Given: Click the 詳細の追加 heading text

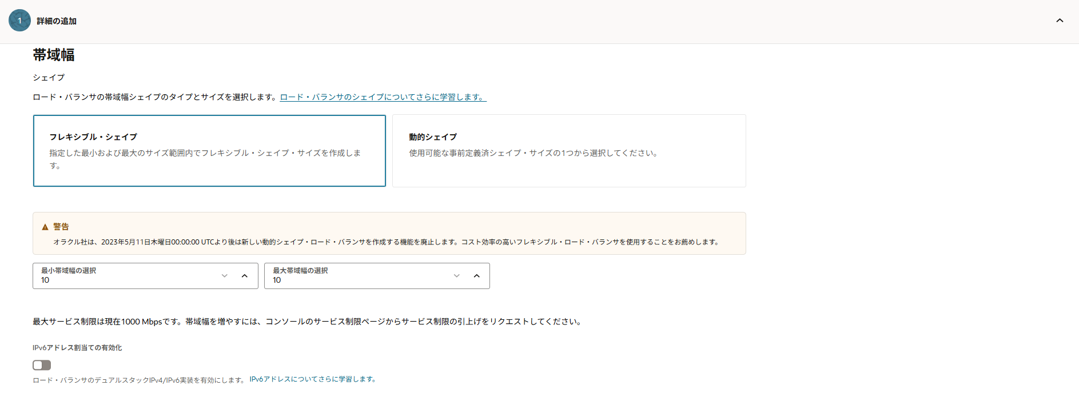Looking at the screenshot, I should tap(57, 21).
